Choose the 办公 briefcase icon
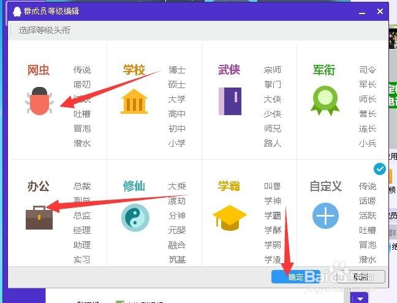 point(39,217)
